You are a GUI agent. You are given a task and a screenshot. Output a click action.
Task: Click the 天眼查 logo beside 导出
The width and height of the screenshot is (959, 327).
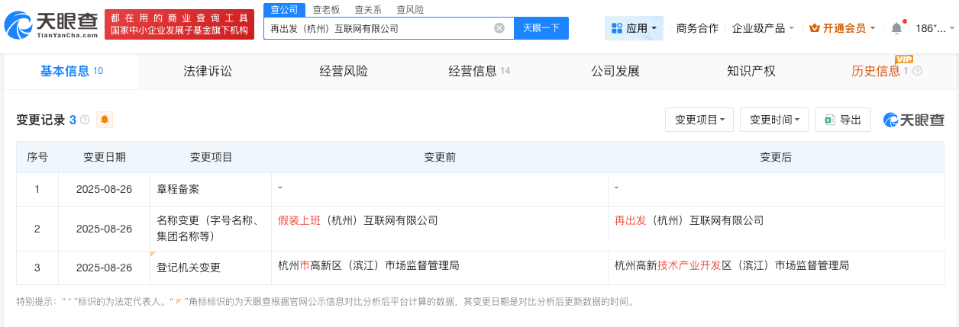click(914, 120)
